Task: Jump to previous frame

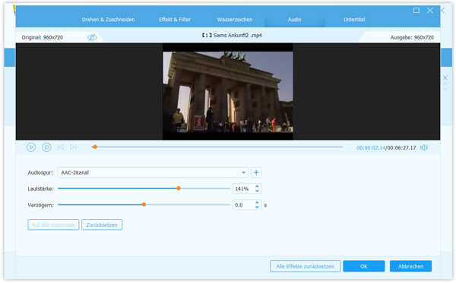Action: [x=61, y=147]
